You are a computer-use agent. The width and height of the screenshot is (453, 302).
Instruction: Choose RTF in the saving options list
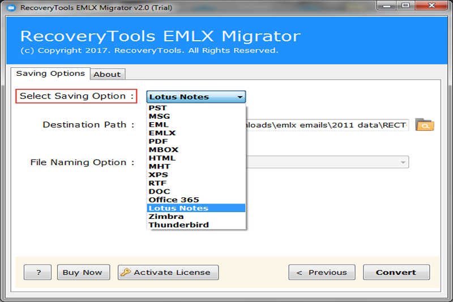[x=196, y=183]
